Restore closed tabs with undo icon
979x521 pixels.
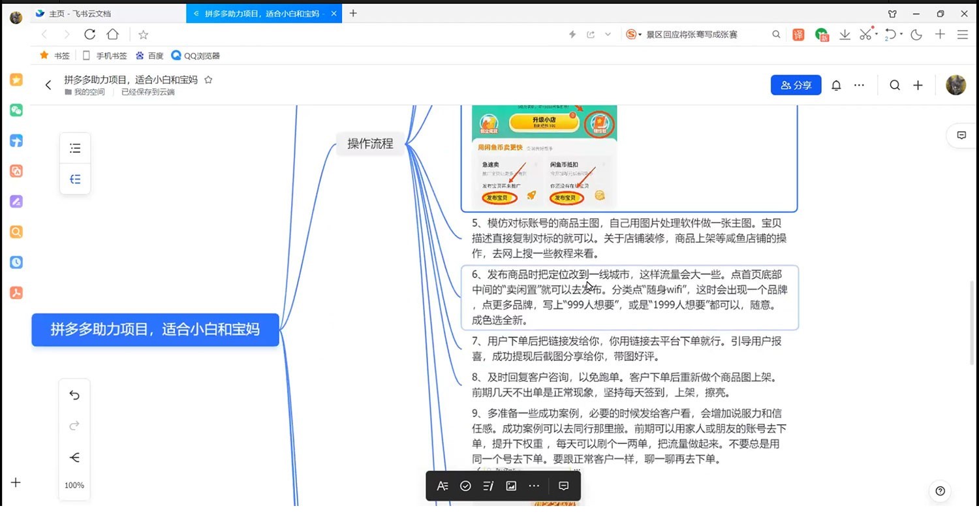(x=892, y=35)
